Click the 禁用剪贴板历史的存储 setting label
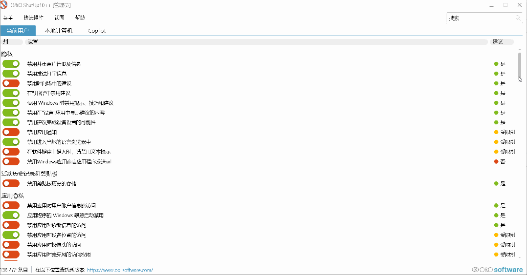The image size is (527, 275). pos(52,183)
